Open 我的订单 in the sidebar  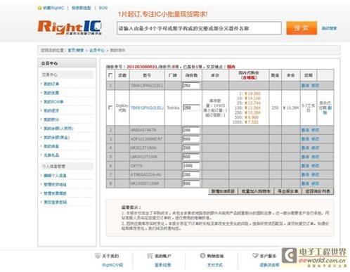51,84
